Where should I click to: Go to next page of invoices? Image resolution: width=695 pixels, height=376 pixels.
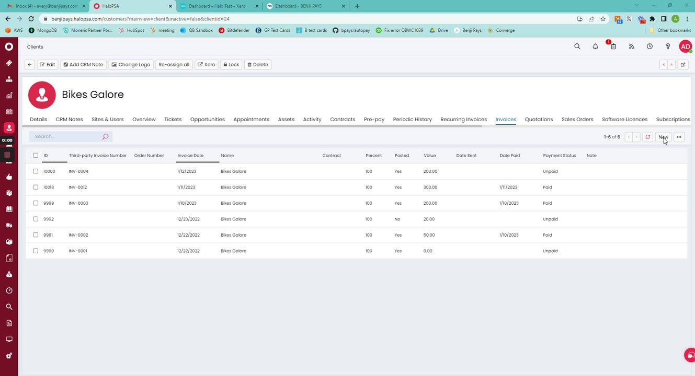click(x=636, y=137)
